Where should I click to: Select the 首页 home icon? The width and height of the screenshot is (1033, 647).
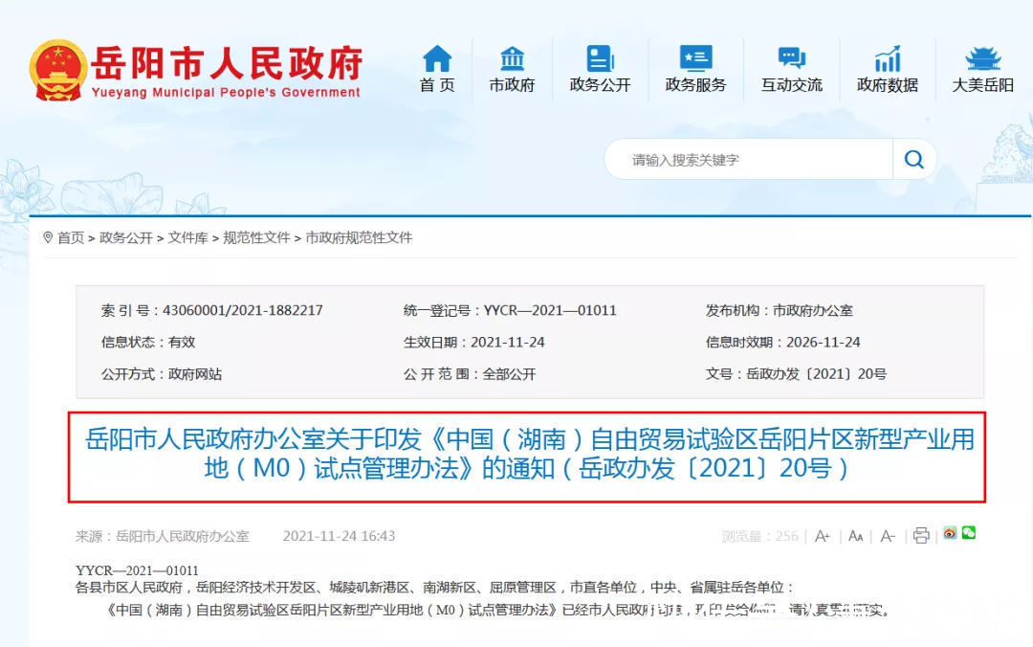click(x=435, y=57)
